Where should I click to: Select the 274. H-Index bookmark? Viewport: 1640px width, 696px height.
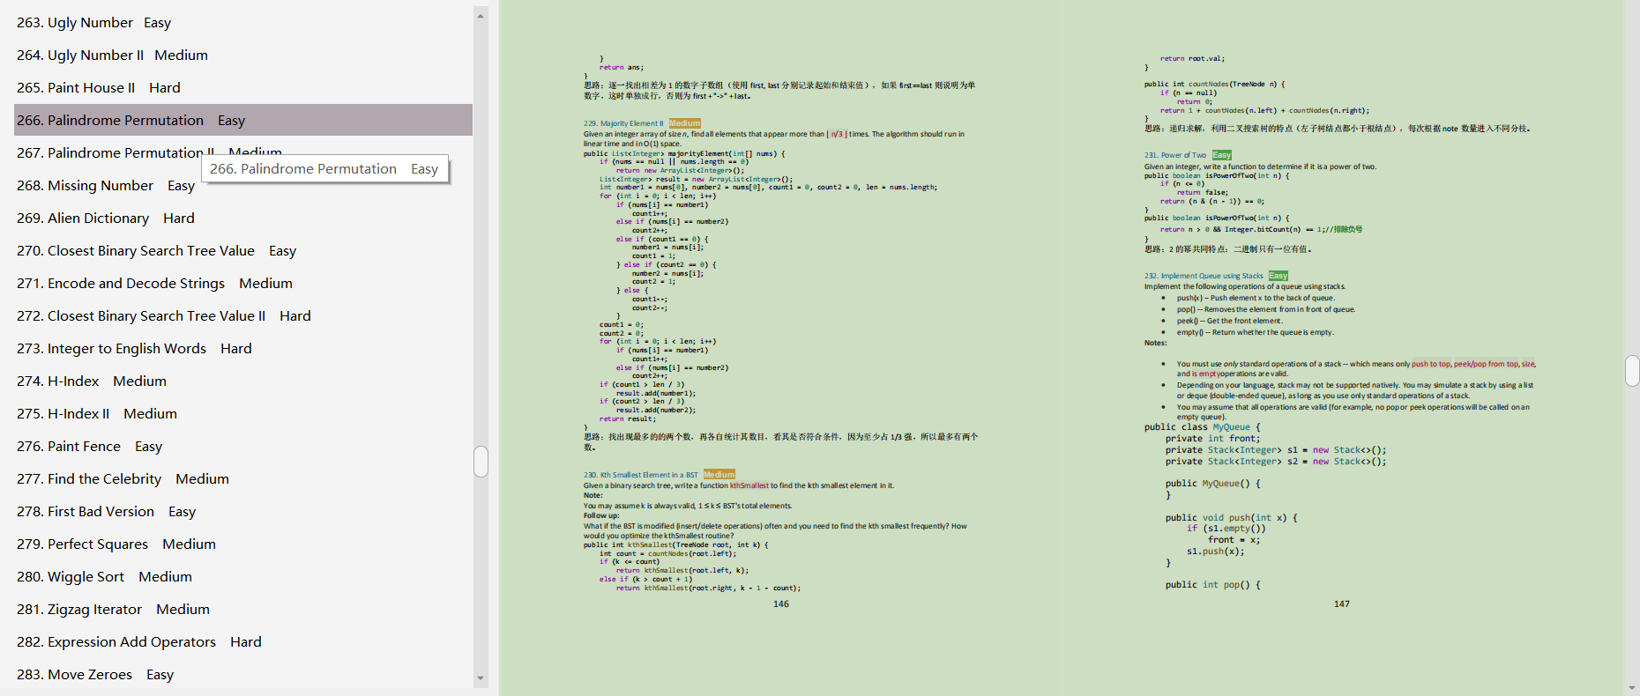tap(91, 381)
